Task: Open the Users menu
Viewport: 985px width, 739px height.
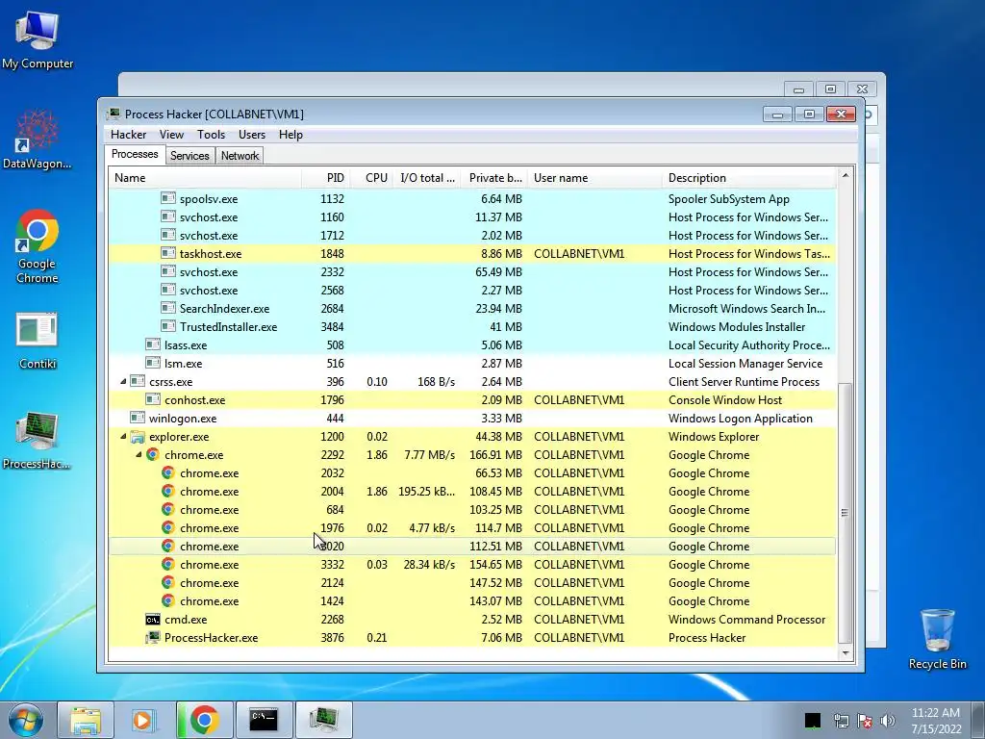Action: 252,135
